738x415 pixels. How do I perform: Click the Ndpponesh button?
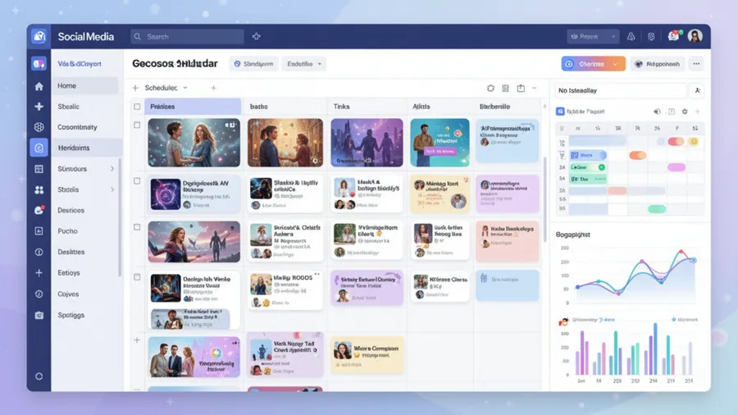(658, 64)
